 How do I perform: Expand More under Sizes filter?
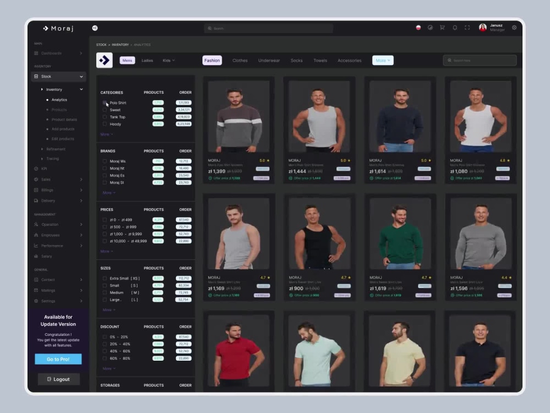click(109, 309)
